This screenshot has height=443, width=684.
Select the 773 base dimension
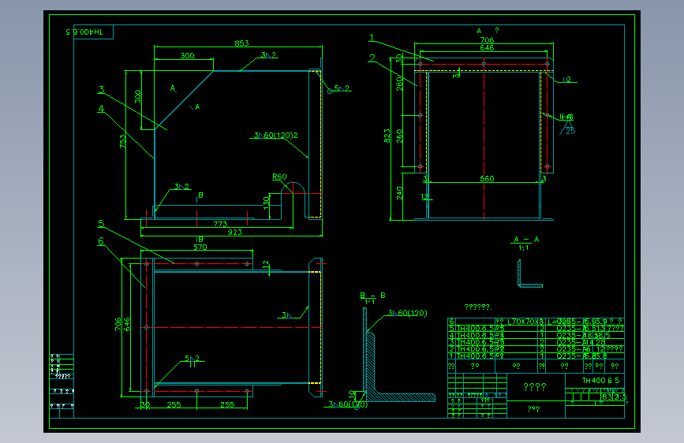pyautogui.click(x=220, y=224)
